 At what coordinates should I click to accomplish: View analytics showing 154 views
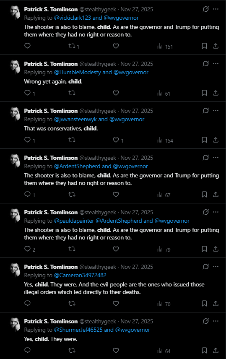click(165, 140)
